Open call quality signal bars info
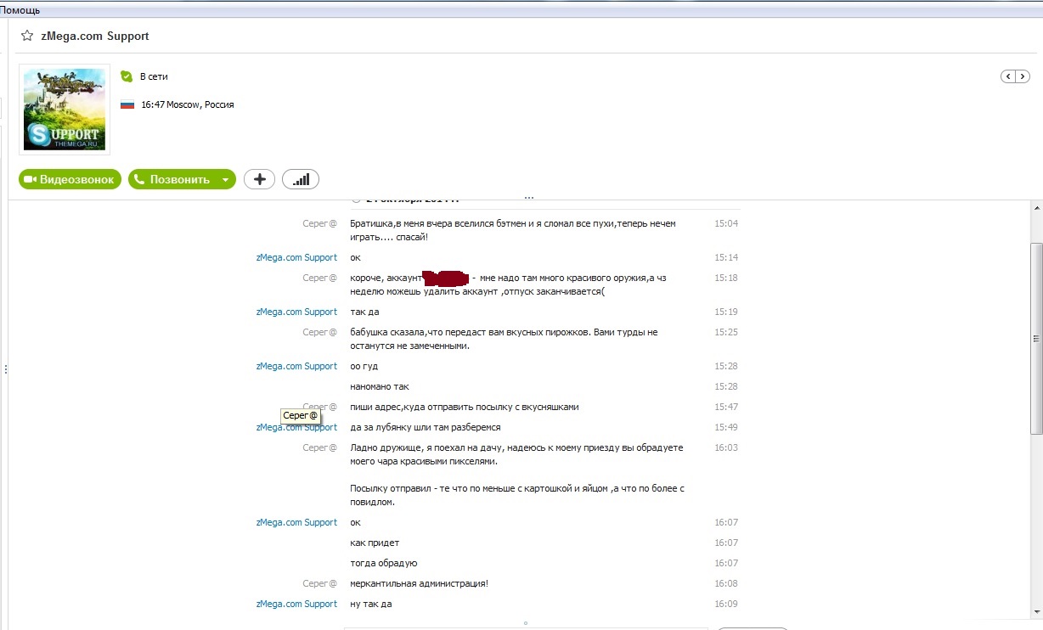This screenshot has width=1043, height=630. click(301, 179)
